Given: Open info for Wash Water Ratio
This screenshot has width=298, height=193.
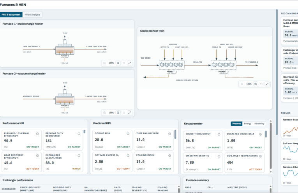Looking at the screenshot, I should tap(219, 156).
